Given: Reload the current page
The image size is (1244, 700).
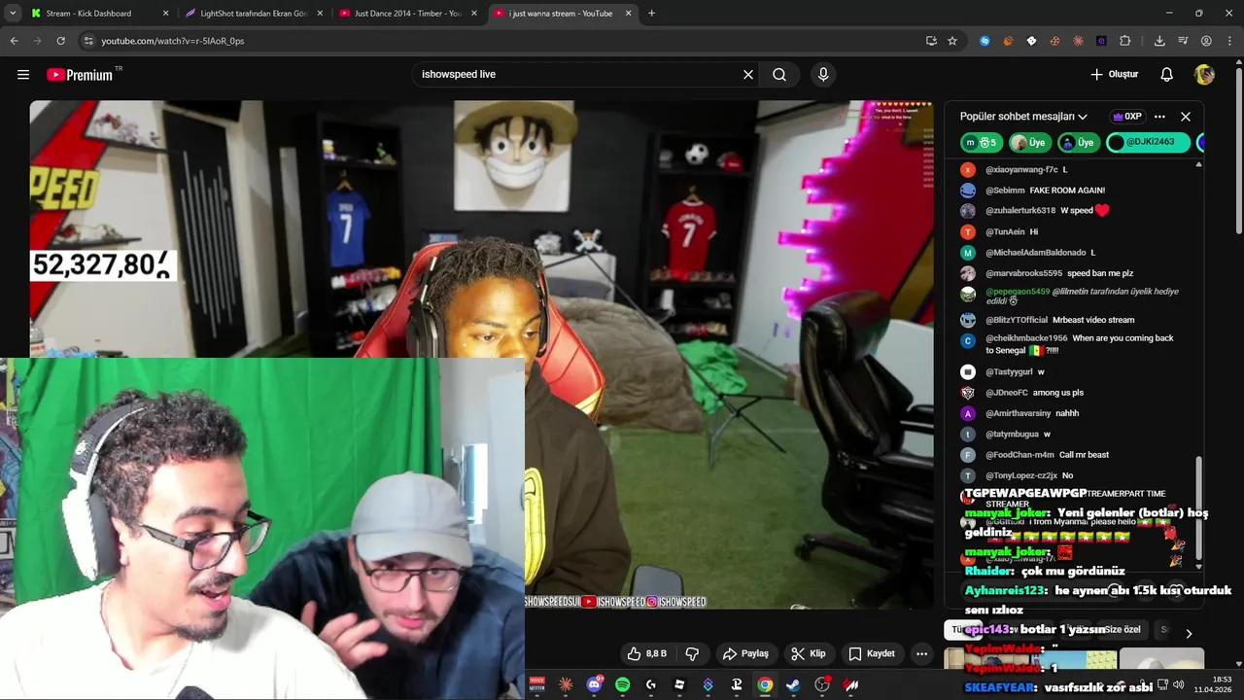Looking at the screenshot, I should pyautogui.click(x=60, y=41).
